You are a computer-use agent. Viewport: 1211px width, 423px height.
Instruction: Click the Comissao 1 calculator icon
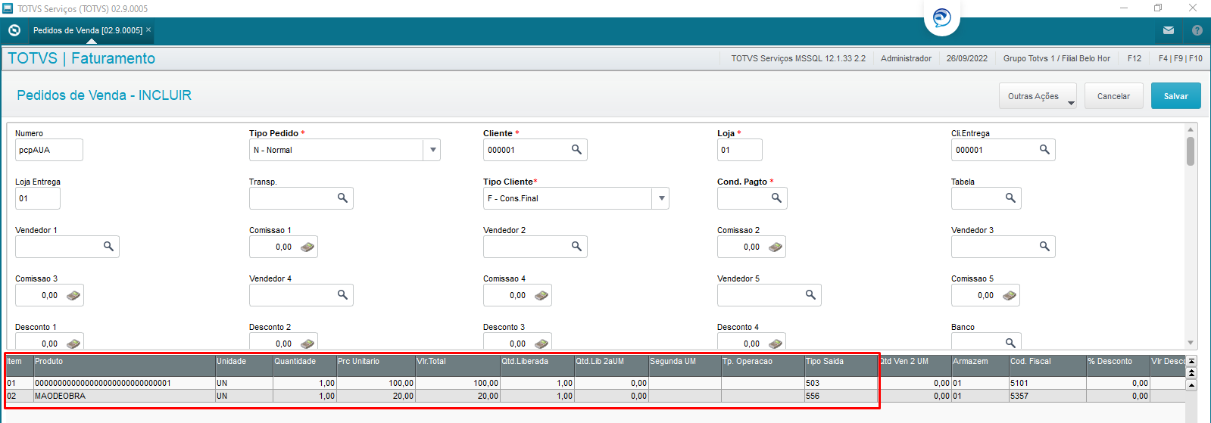307,247
